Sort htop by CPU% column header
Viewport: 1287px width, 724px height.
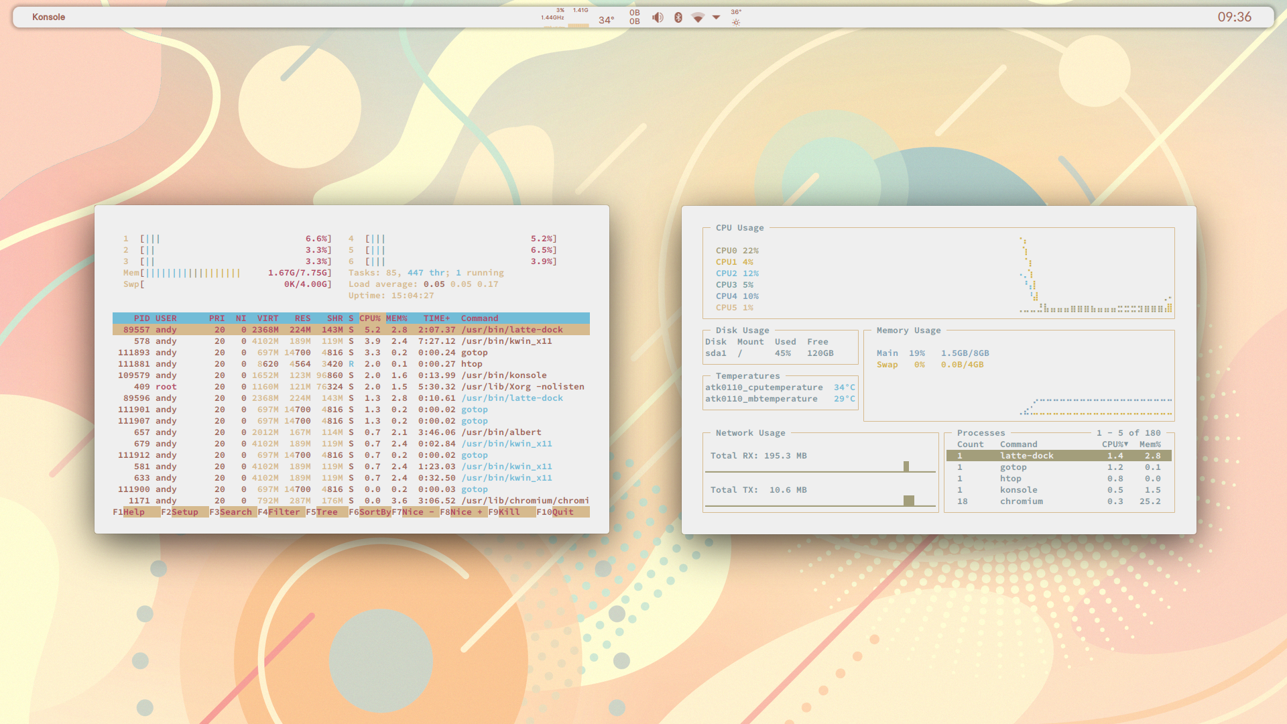pos(370,318)
